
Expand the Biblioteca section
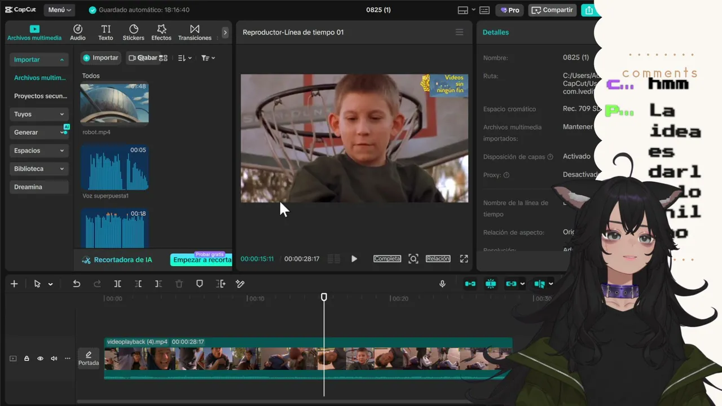(x=39, y=169)
